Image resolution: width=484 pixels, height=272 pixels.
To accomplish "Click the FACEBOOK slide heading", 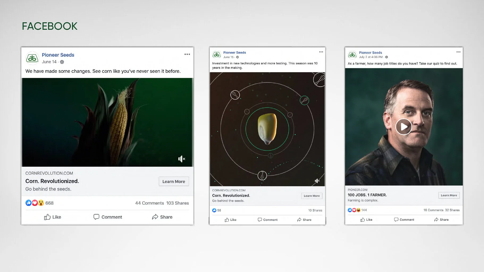I will coord(50,26).
